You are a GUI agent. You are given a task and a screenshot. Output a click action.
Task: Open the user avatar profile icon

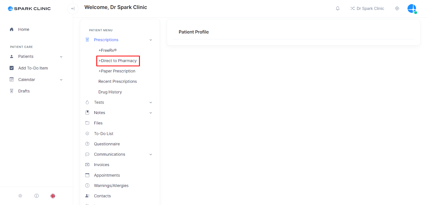tap(412, 9)
